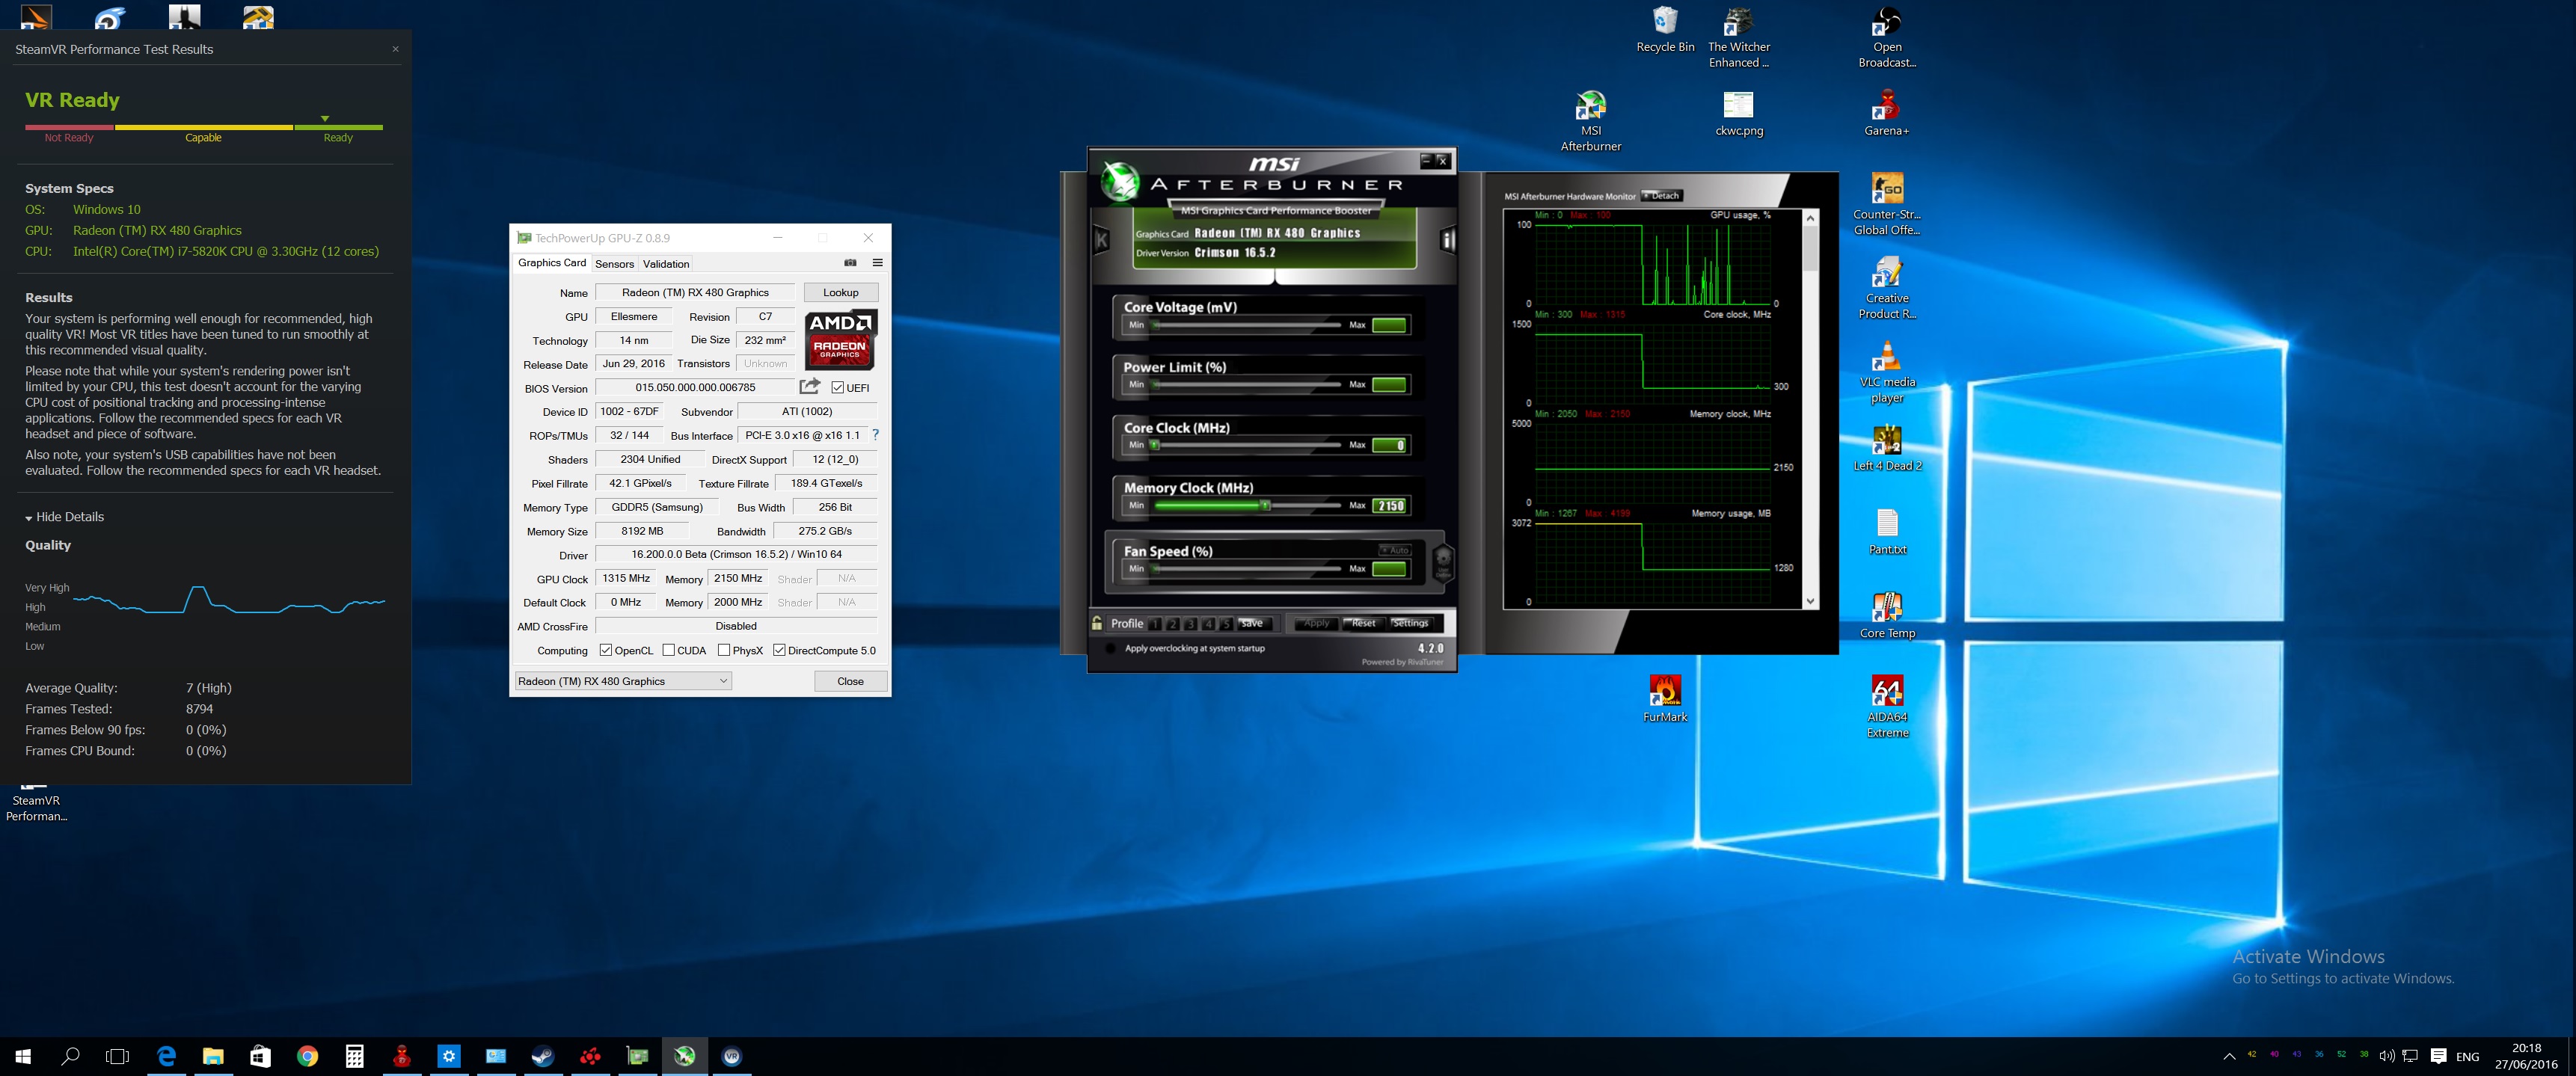Open the GPU-Z hamburger menu
The height and width of the screenshot is (1076, 2576).
(x=877, y=263)
